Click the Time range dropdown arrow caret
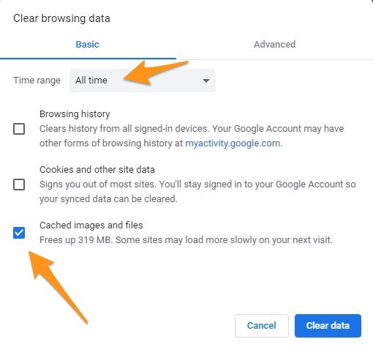The height and width of the screenshot is (350, 373). (206, 81)
